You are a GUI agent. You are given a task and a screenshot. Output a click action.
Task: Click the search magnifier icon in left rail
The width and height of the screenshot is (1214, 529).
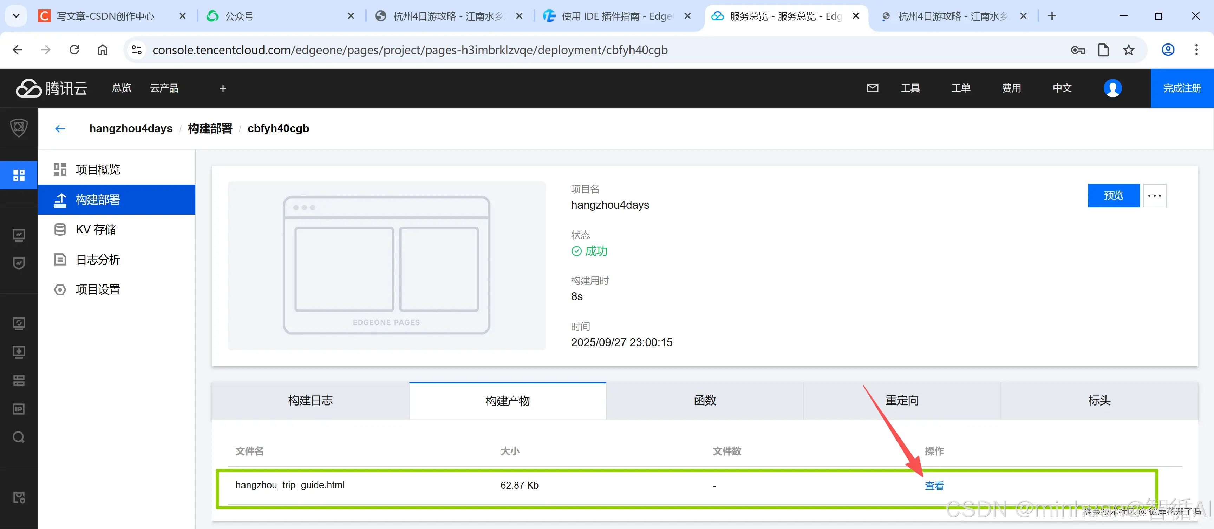click(19, 437)
